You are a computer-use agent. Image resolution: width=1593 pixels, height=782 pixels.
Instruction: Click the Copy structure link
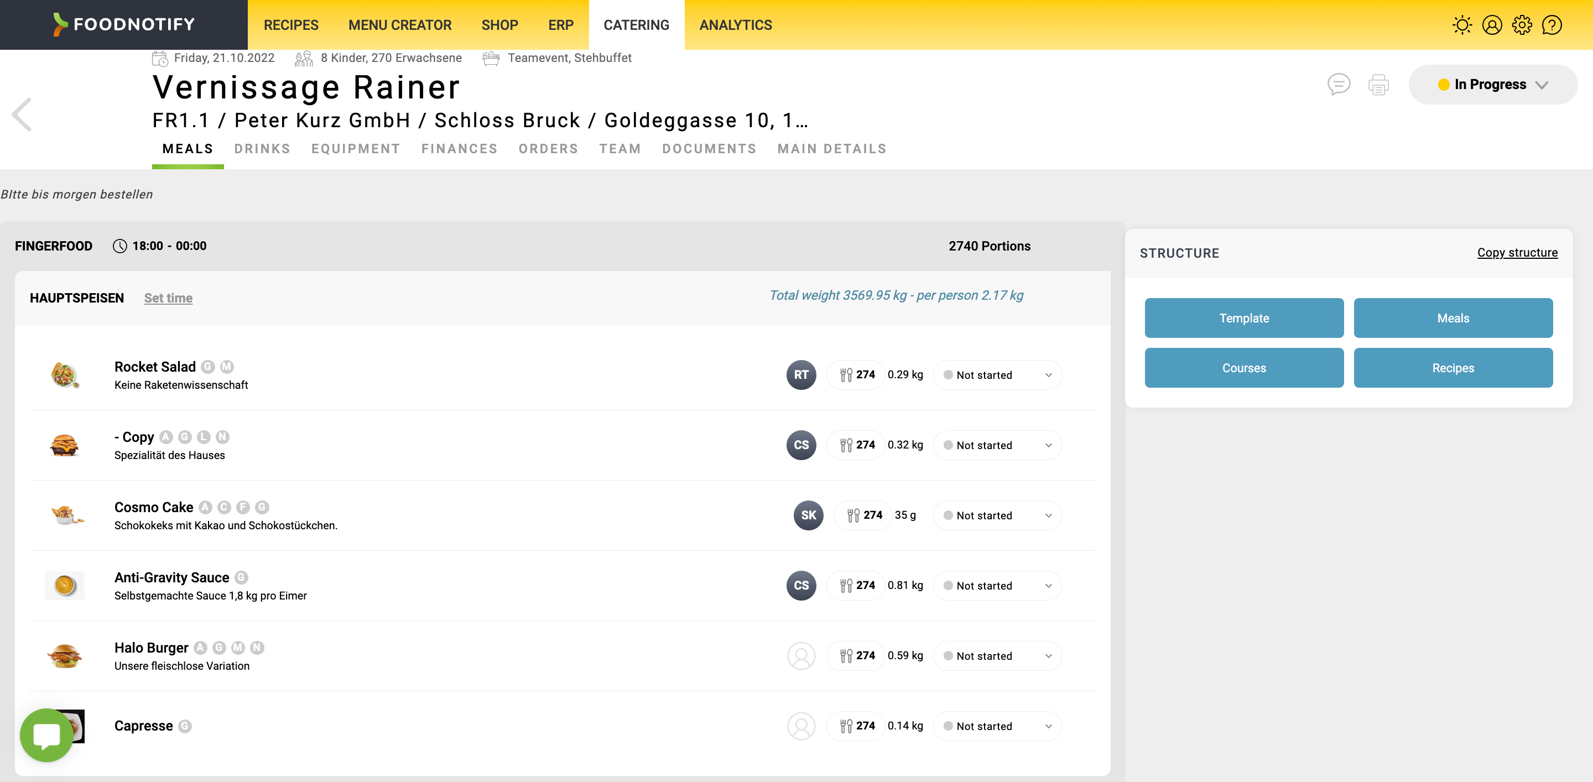[x=1517, y=253]
